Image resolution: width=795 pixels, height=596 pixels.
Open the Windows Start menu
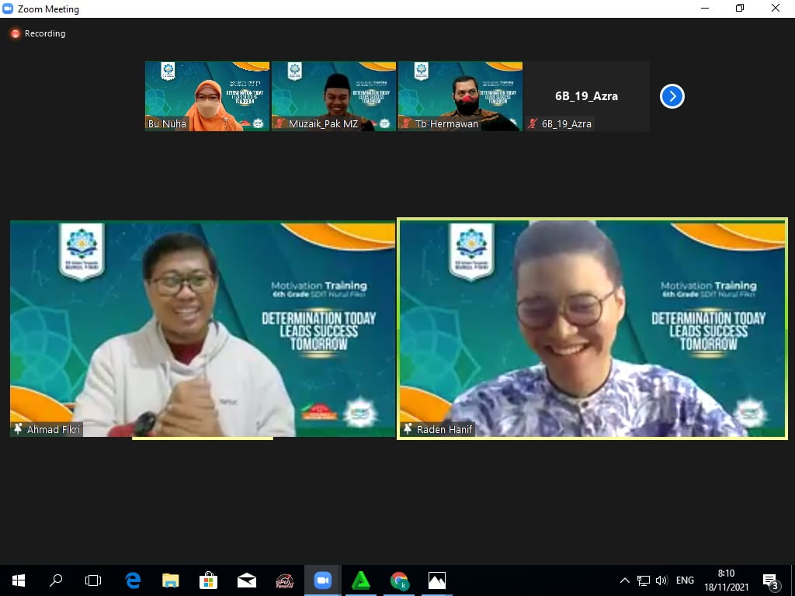[x=18, y=580]
